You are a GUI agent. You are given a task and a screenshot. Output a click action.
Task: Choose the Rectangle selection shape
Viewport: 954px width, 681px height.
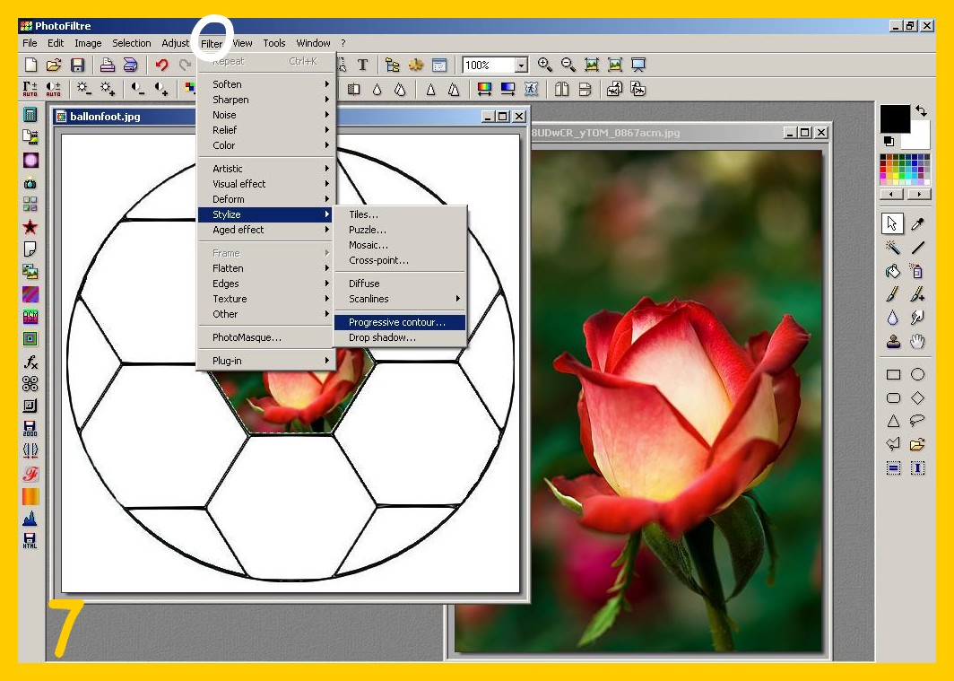click(x=893, y=374)
